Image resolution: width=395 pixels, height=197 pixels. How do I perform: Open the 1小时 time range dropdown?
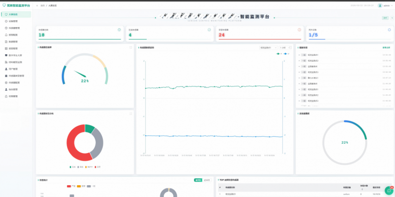pos(285,47)
